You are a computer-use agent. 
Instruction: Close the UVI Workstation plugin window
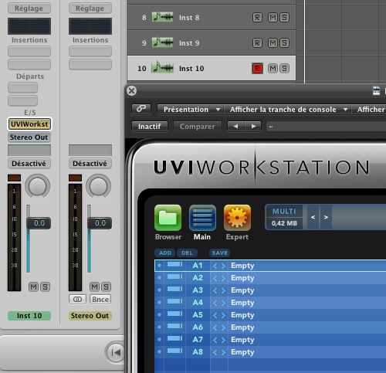point(132,90)
